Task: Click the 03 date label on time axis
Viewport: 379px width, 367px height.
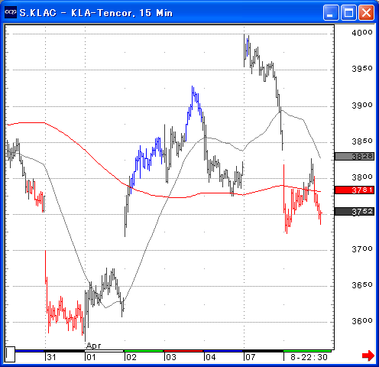Action: pos(171,357)
